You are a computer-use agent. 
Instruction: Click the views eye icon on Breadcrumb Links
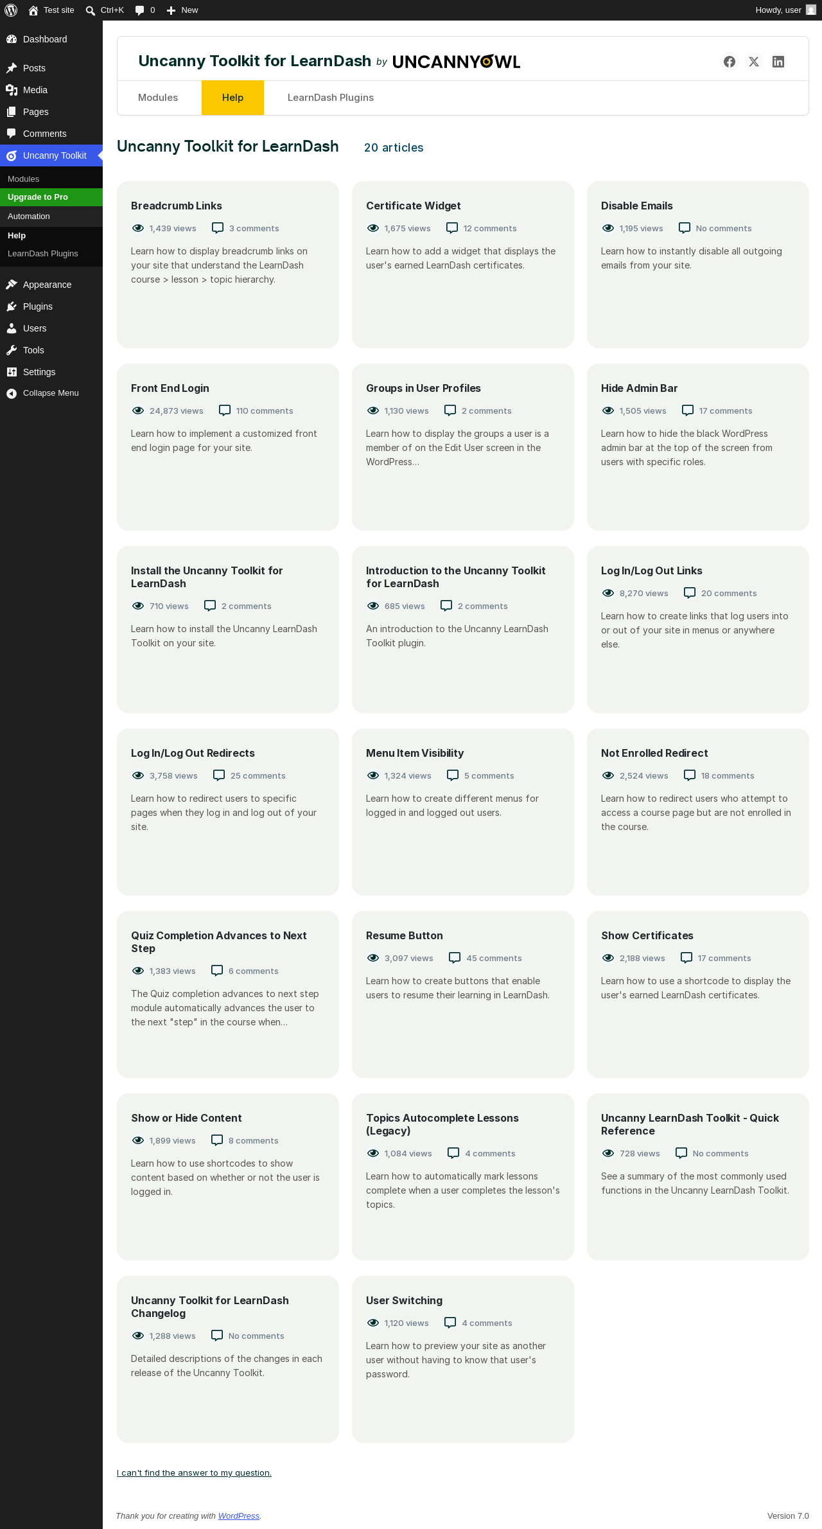pyautogui.click(x=138, y=228)
